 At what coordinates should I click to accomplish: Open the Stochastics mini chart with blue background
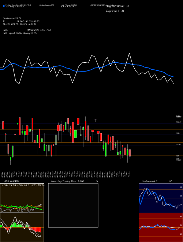point(161,198)
